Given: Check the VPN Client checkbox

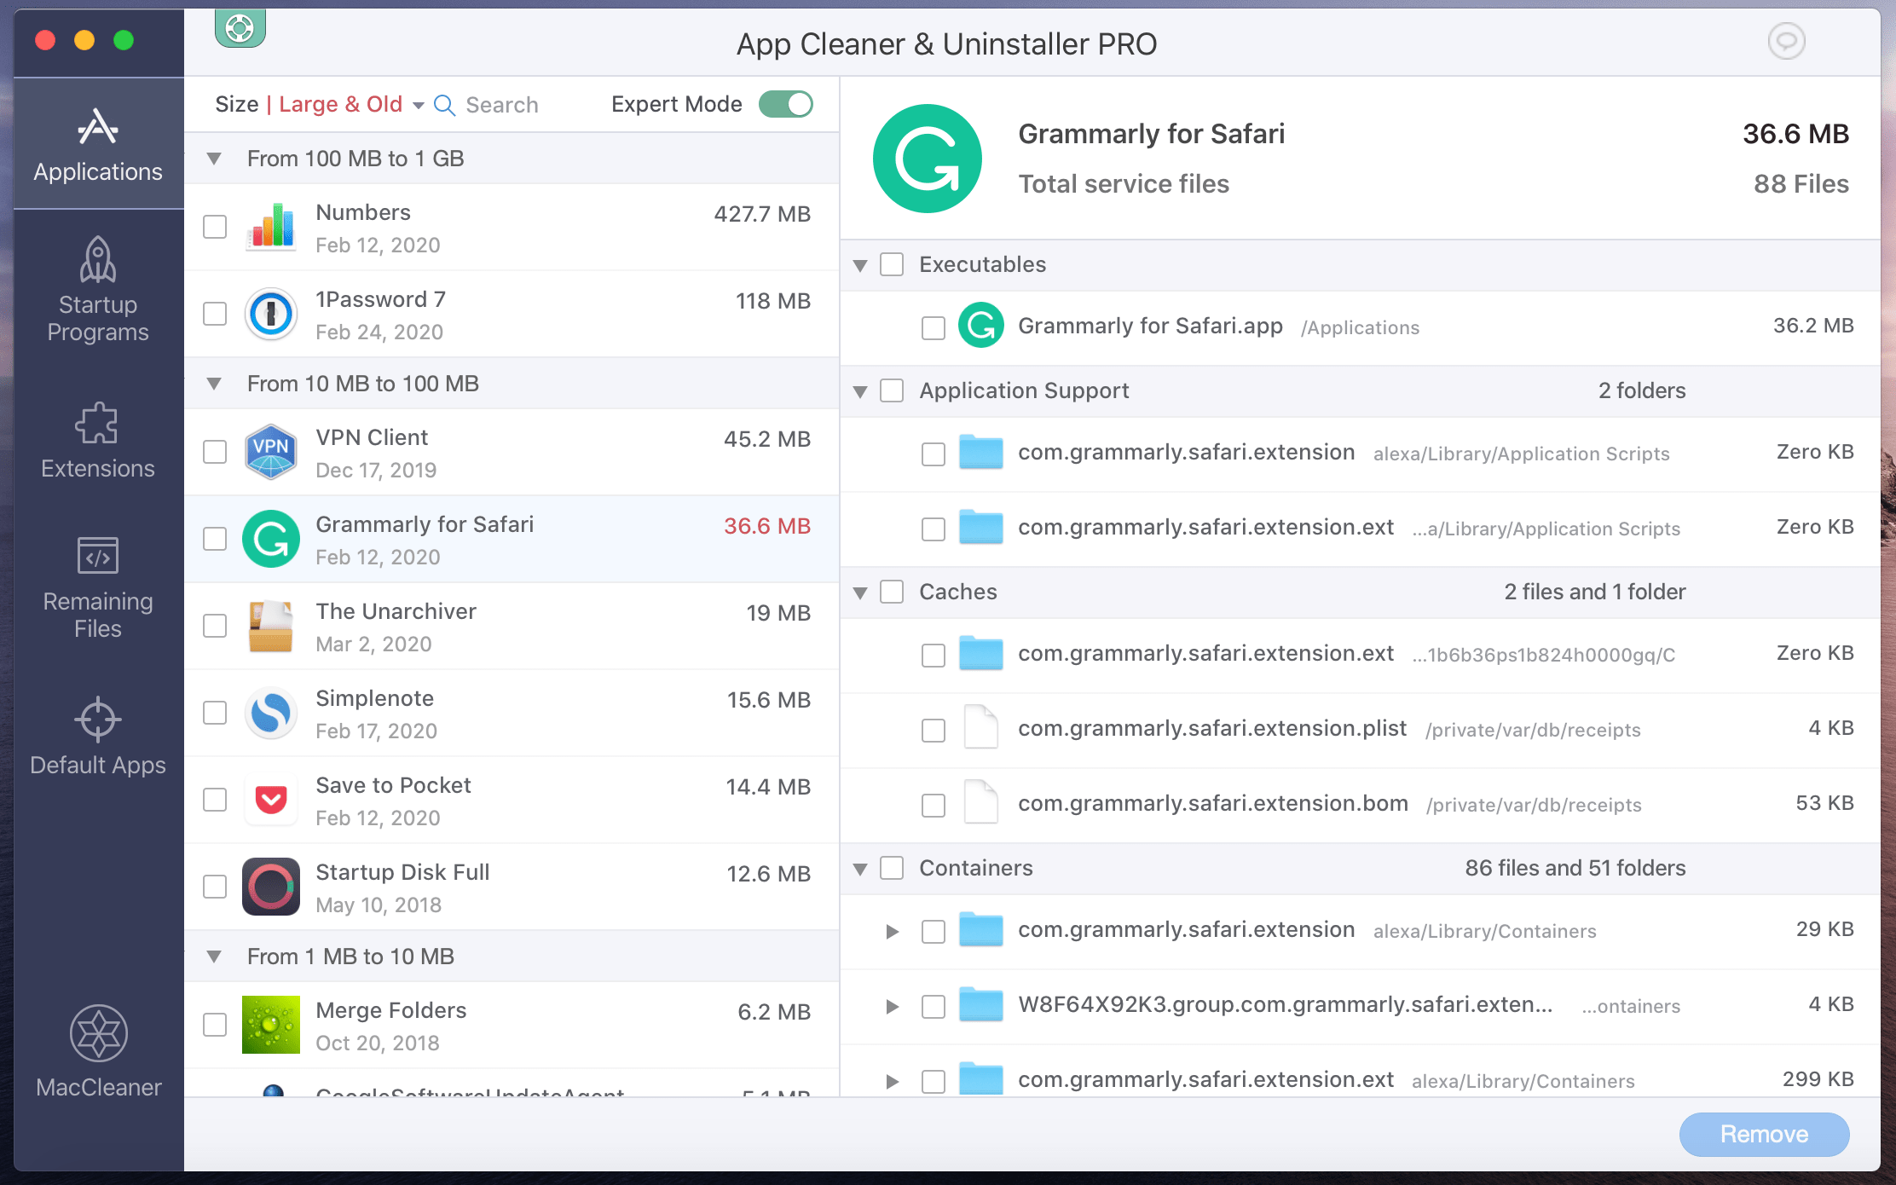Looking at the screenshot, I should [x=215, y=452].
